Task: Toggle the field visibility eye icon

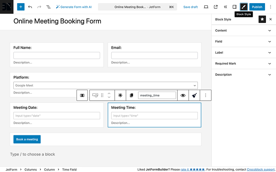Action: tap(183, 95)
